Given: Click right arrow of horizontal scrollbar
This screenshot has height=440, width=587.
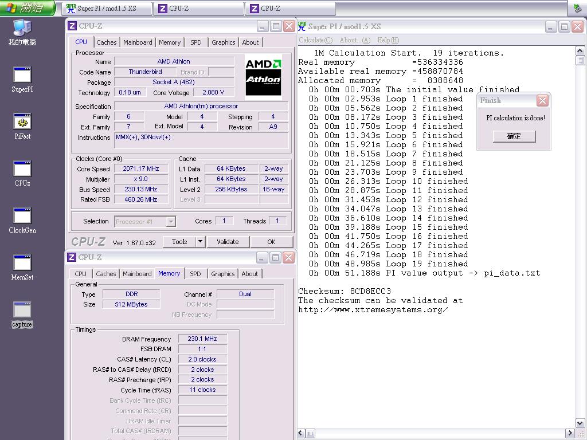Looking at the screenshot, I should pos(570,433).
